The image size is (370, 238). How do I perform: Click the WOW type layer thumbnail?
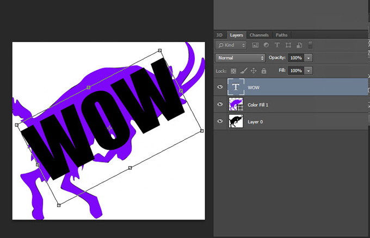point(236,87)
